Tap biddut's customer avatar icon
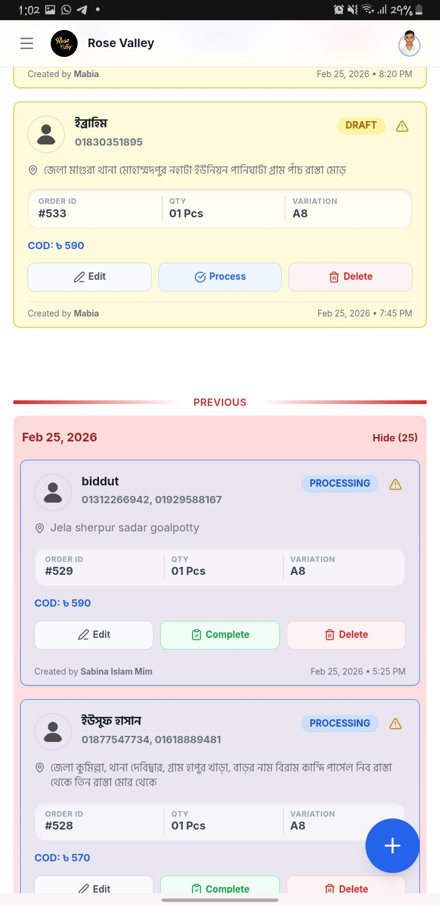440x906 pixels. pyautogui.click(x=53, y=492)
